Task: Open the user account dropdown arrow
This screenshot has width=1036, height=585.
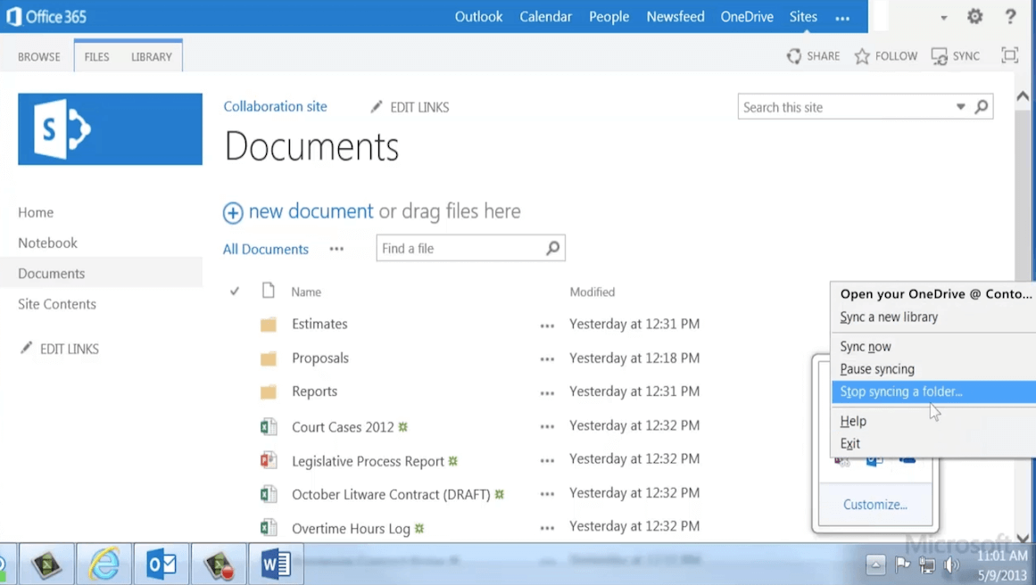Action: click(944, 18)
